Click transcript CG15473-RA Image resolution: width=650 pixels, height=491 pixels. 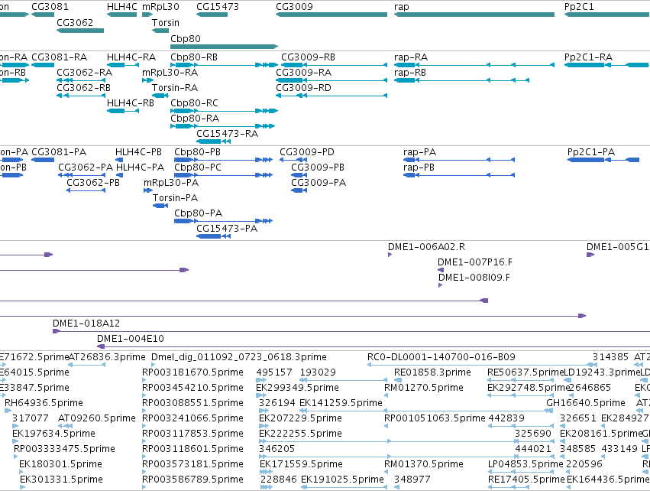[x=214, y=141]
